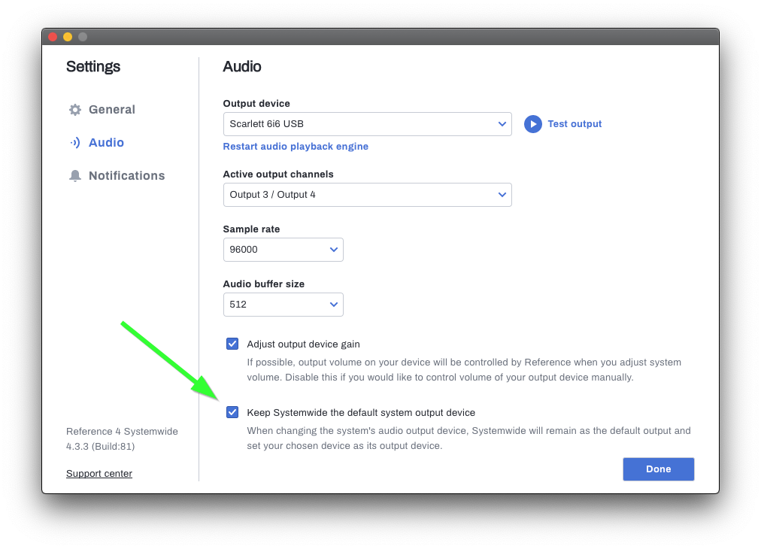This screenshot has width=761, height=549.
Task: Expand the Active output channels dropdown
Action: pos(368,195)
